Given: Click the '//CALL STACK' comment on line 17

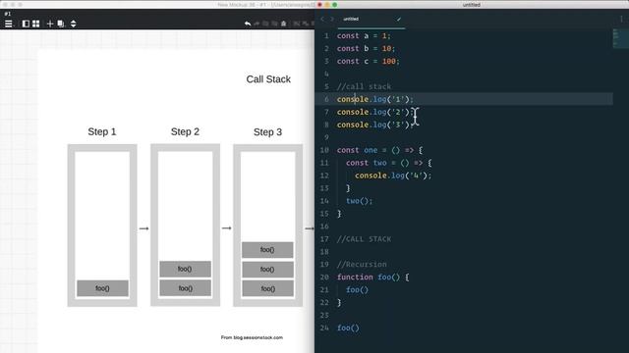Looking at the screenshot, I should point(364,239).
